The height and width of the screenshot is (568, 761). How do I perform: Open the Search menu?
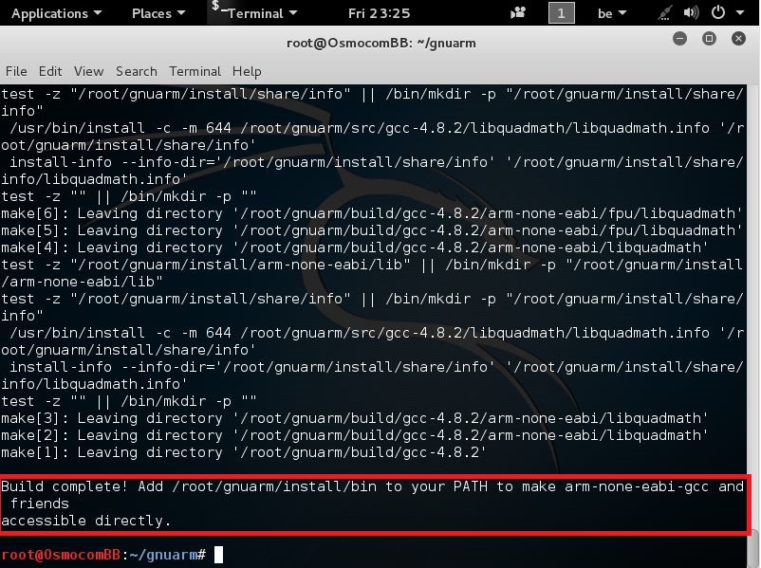pos(137,71)
